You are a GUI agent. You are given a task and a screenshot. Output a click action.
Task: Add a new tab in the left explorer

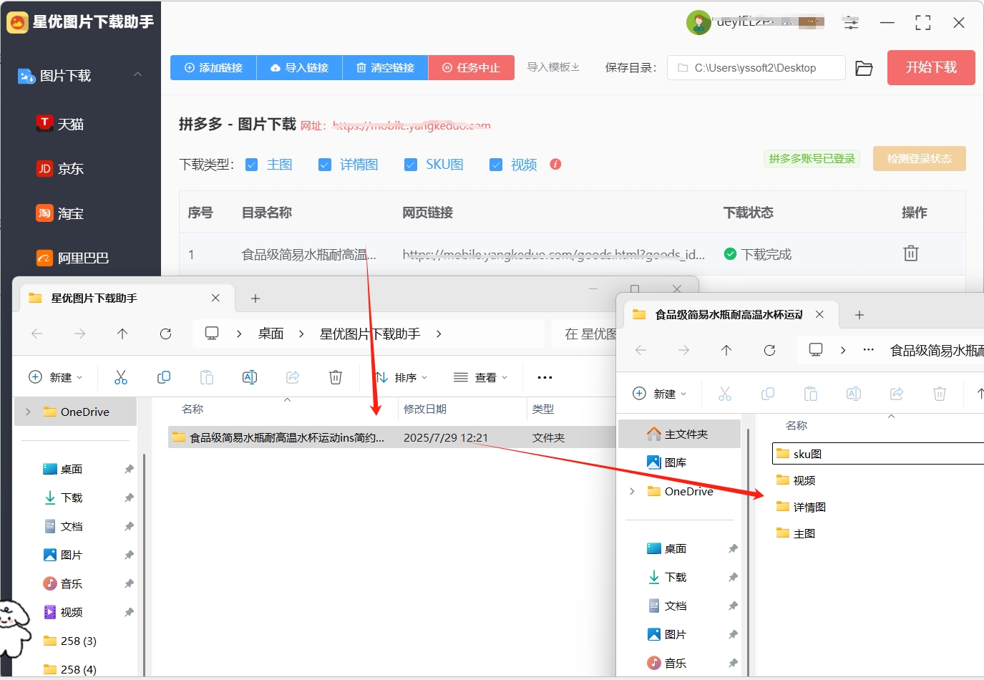click(x=255, y=298)
